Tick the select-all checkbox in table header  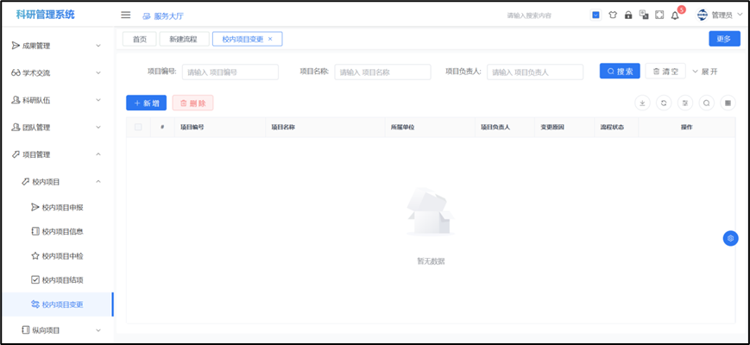click(x=138, y=127)
